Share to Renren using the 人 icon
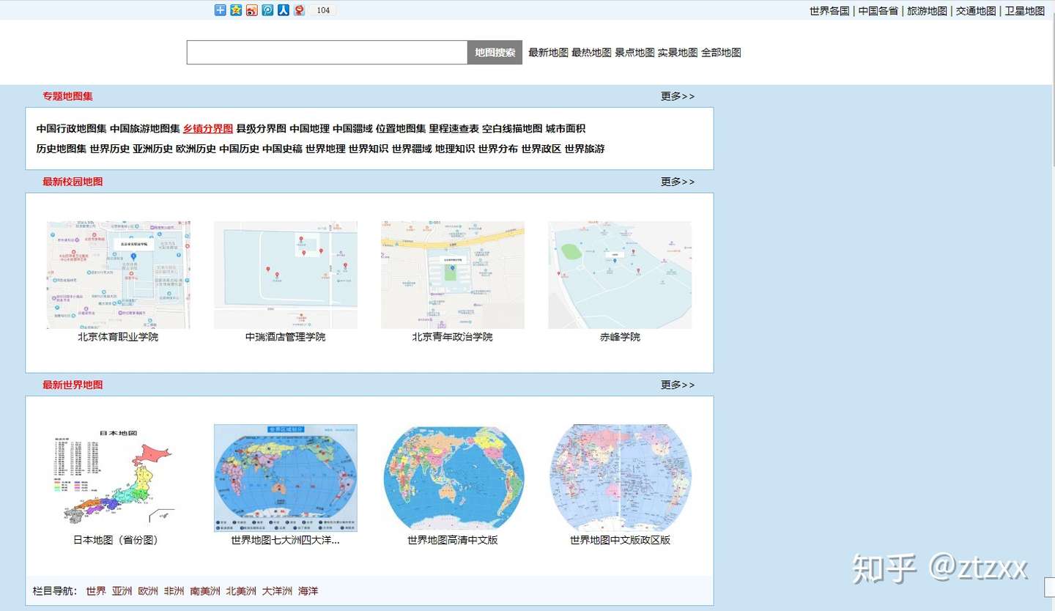This screenshot has height=611, width=1055. [282, 10]
